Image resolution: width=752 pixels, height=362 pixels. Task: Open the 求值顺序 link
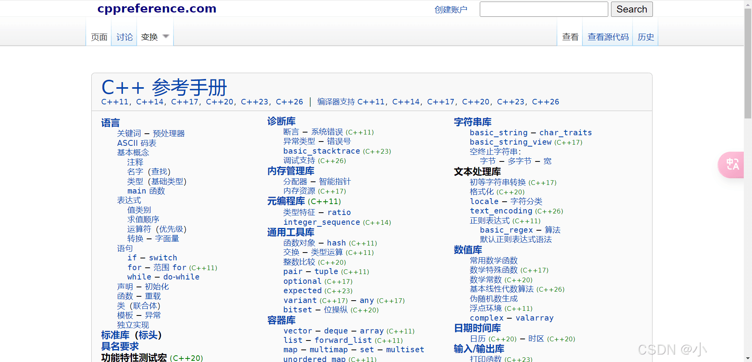coord(143,219)
